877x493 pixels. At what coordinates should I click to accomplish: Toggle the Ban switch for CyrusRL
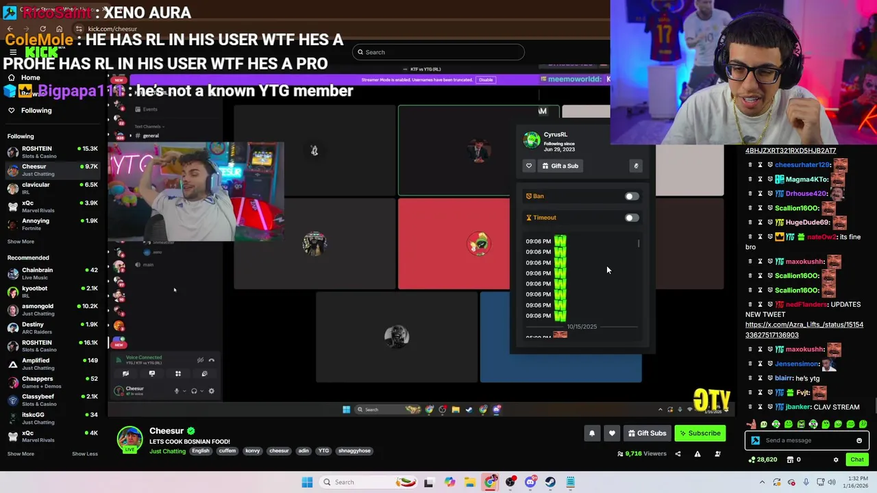pyautogui.click(x=632, y=197)
